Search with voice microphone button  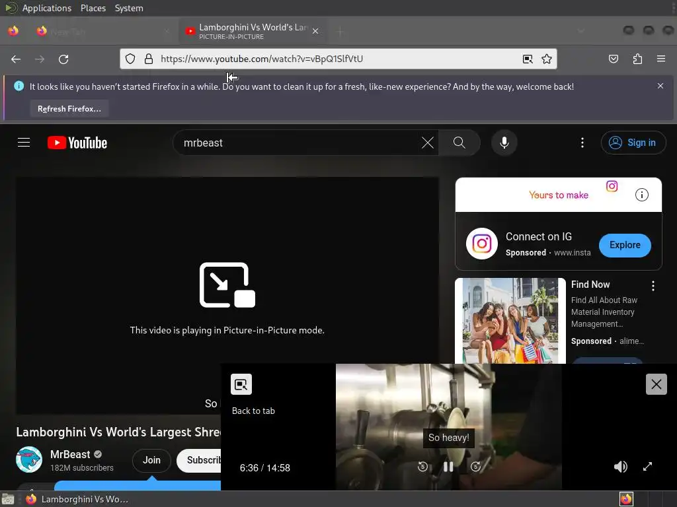tap(504, 143)
